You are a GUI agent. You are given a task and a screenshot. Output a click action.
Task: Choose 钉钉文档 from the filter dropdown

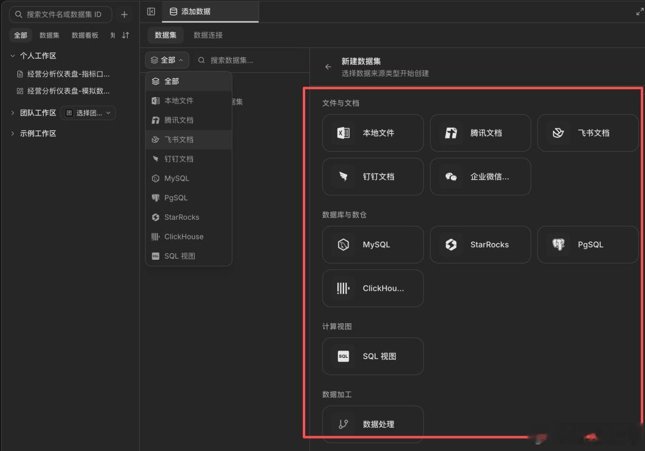pos(189,159)
